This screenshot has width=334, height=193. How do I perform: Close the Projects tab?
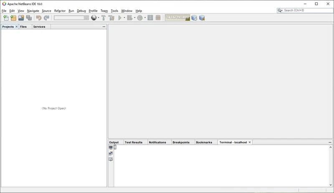[16, 27]
